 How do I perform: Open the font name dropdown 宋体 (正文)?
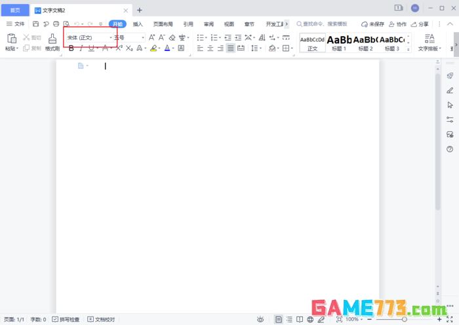[89, 37]
